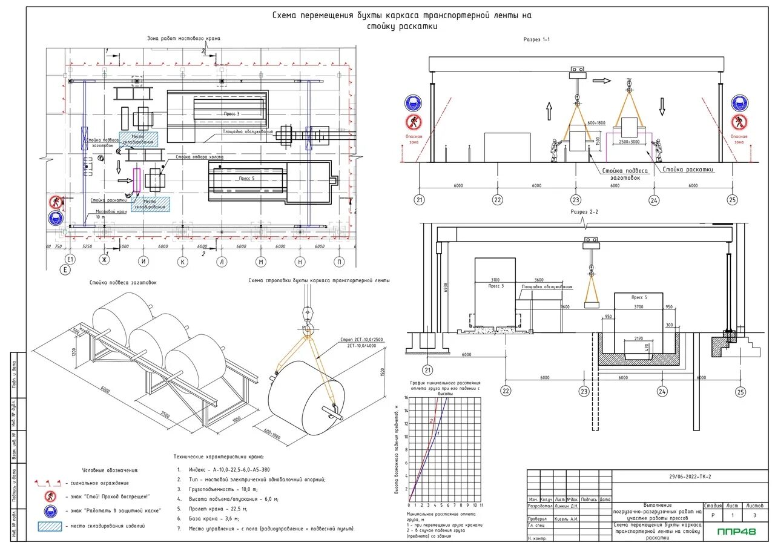The height and width of the screenshot is (548, 775).
Task: Click the heading 'Схема строповки бухты каркаса'
Action: [318, 280]
